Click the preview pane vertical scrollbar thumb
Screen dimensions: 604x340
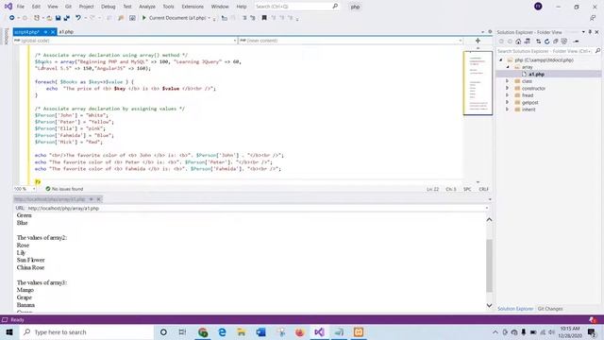coord(489,265)
